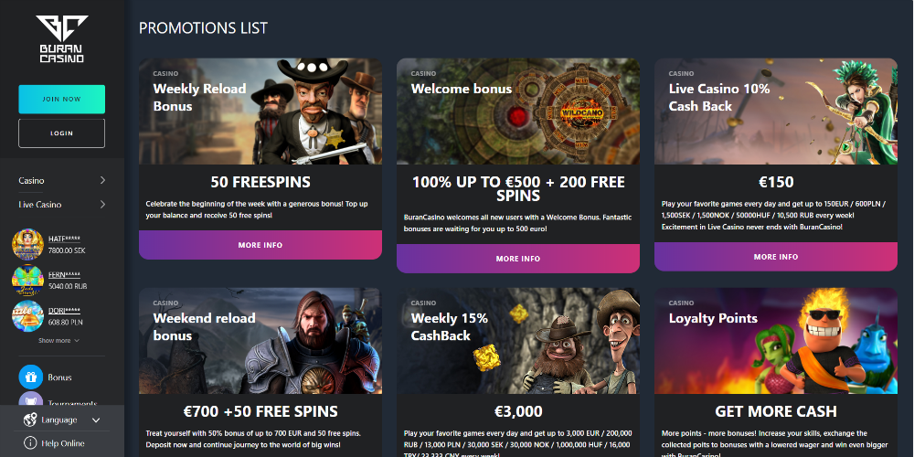The image size is (914, 457).
Task: Open Help Online info icon
Action: click(x=30, y=443)
